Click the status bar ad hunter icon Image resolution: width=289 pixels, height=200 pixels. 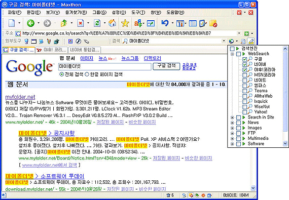click(191, 195)
